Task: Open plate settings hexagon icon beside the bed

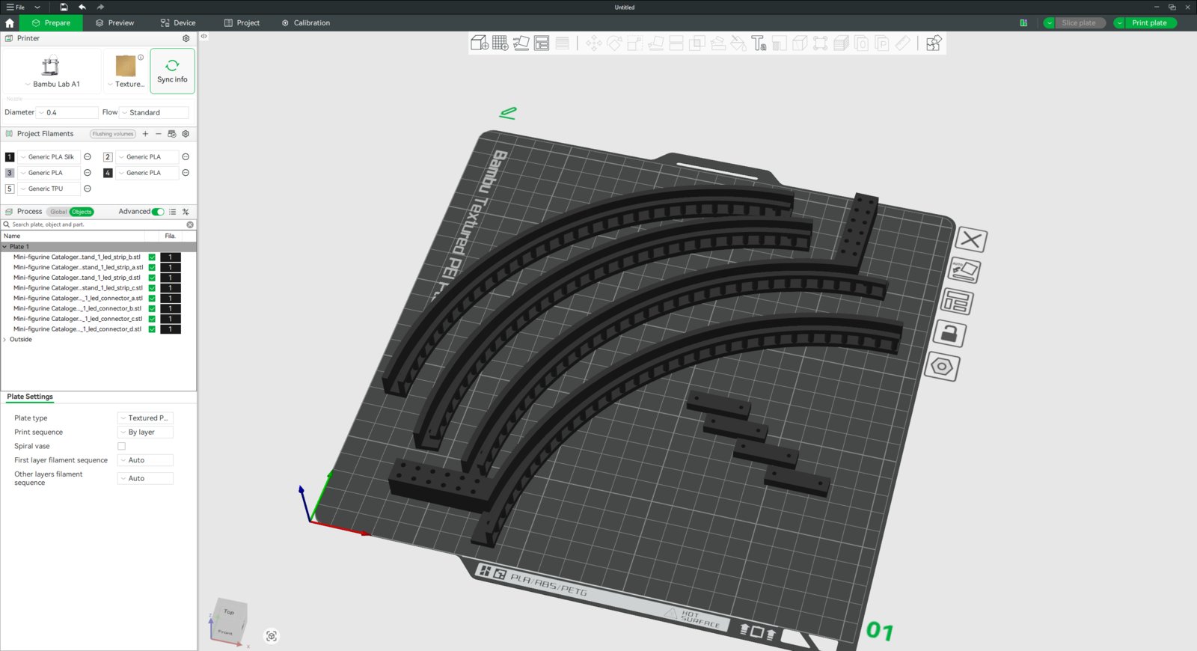Action: [x=942, y=367]
